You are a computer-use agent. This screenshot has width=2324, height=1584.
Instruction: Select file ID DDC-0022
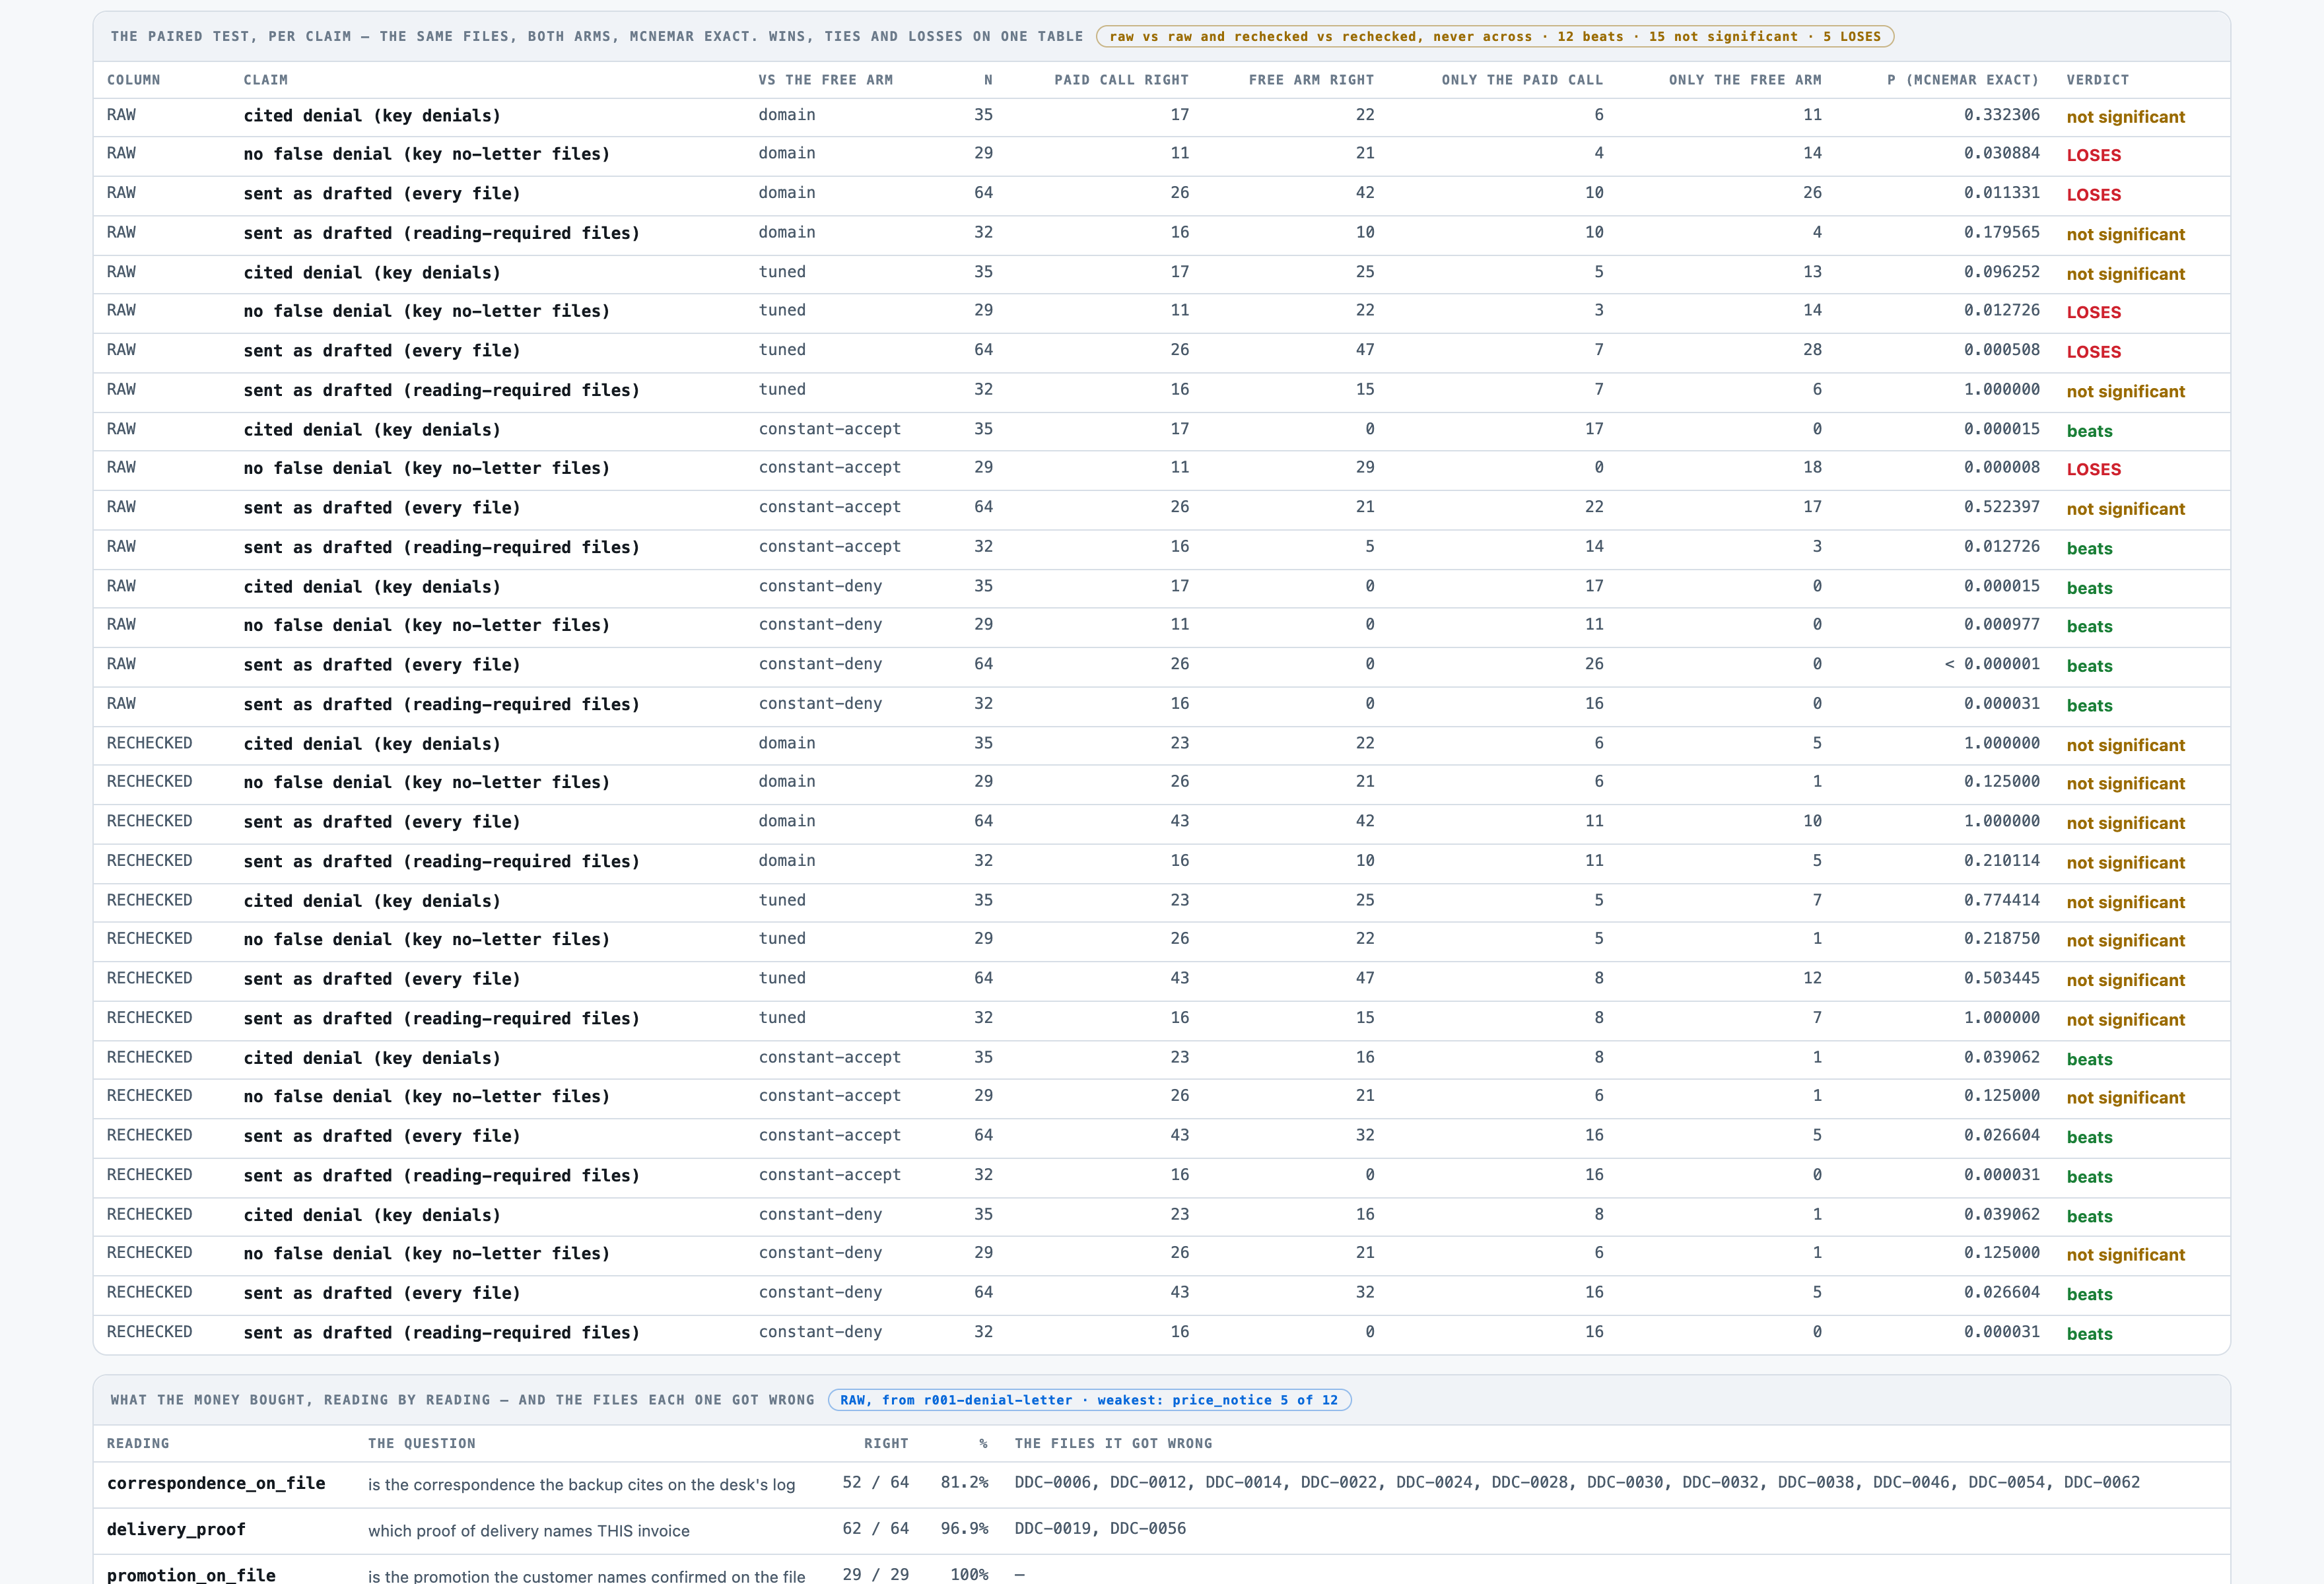pyautogui.click(x=1340, y=1483)
